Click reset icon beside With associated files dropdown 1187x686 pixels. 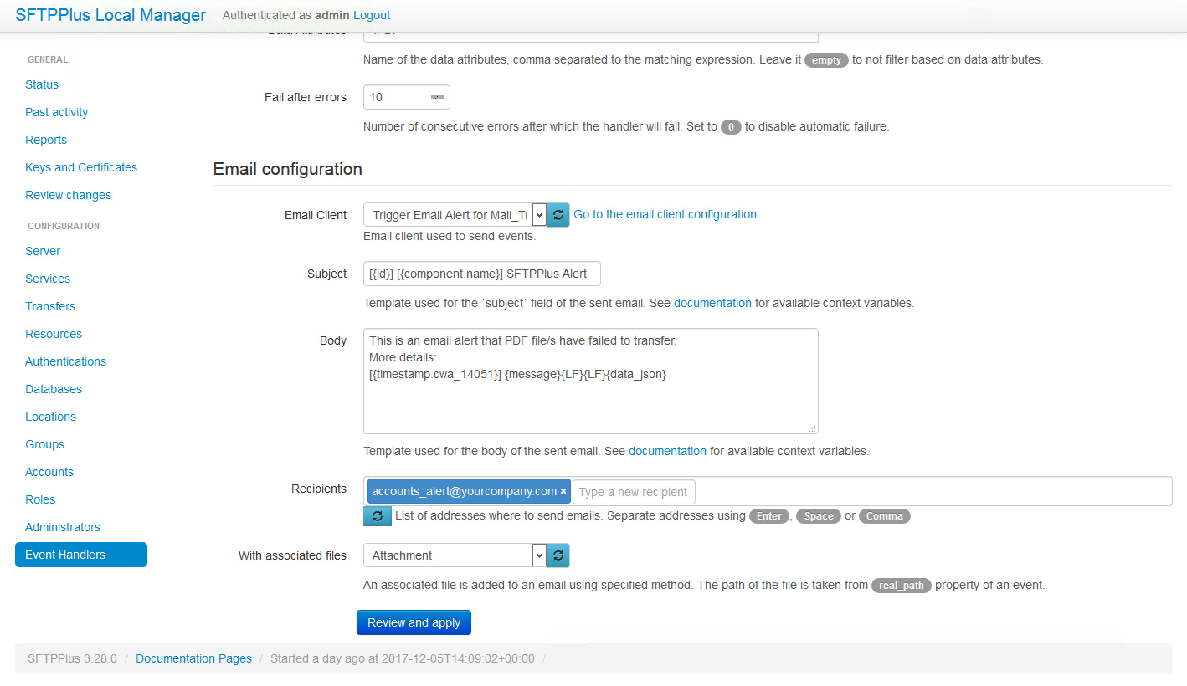[558, 555]
